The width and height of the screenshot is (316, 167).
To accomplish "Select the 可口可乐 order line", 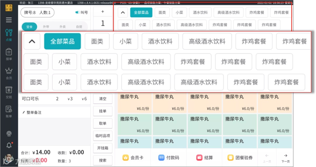I will (54, 99).
